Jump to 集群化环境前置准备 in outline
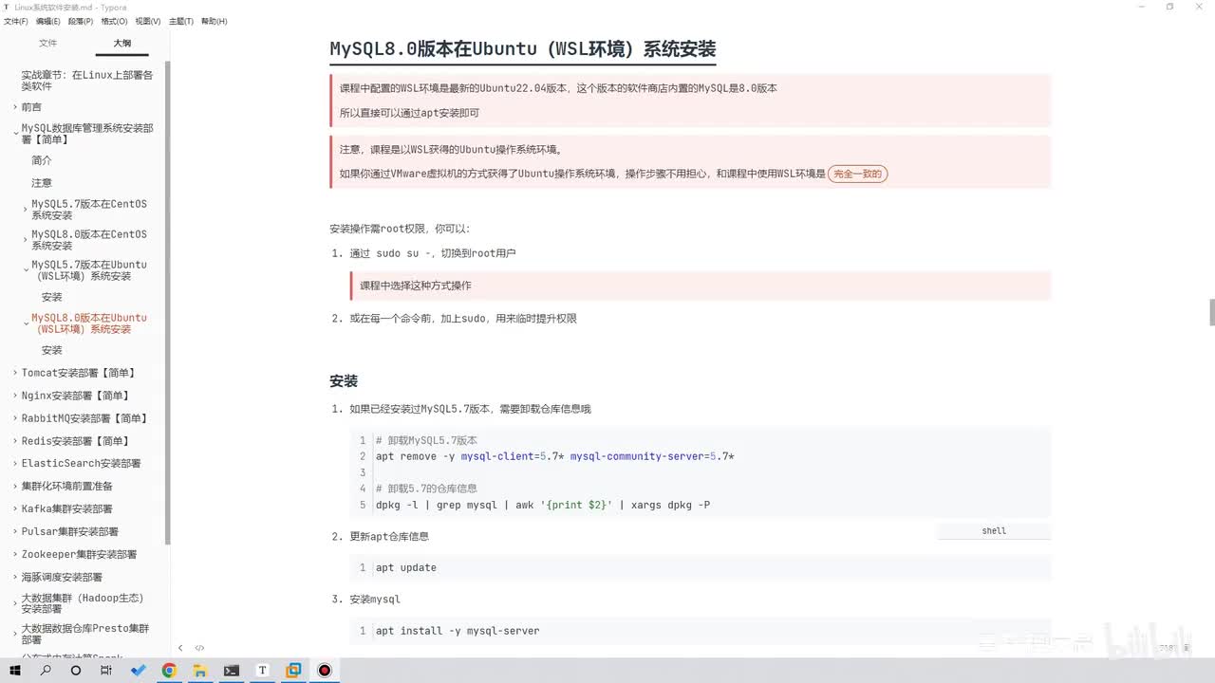This screenshot has height=683, width=1215. pos(66,487)
